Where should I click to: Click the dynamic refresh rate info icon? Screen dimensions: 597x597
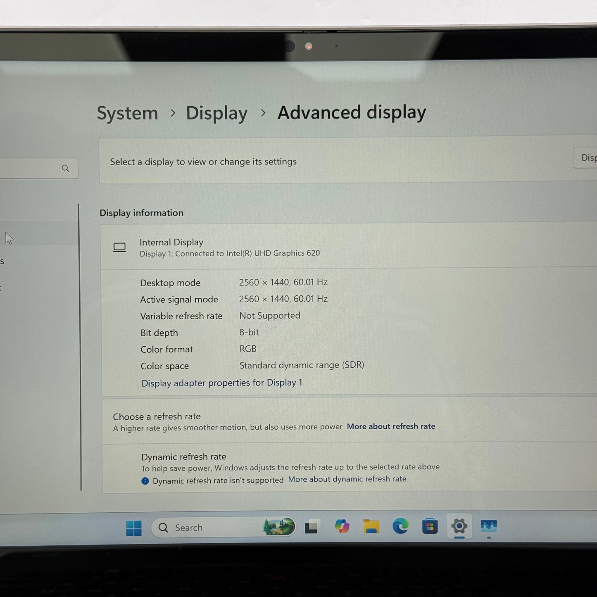pos(145,481)
